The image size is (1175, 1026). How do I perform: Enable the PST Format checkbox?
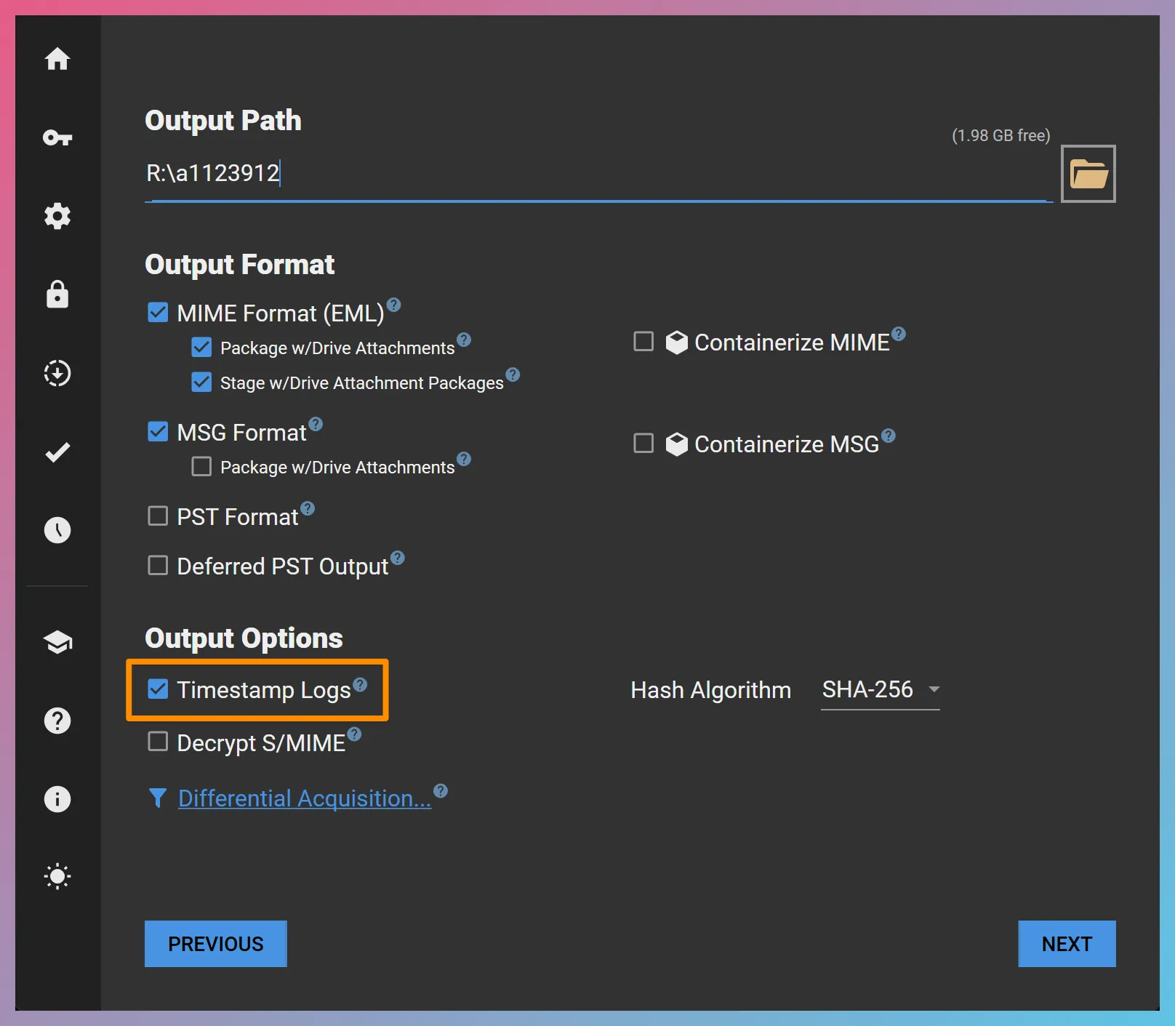coord(158,516)
